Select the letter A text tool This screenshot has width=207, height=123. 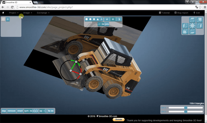(x=101, y=19)
